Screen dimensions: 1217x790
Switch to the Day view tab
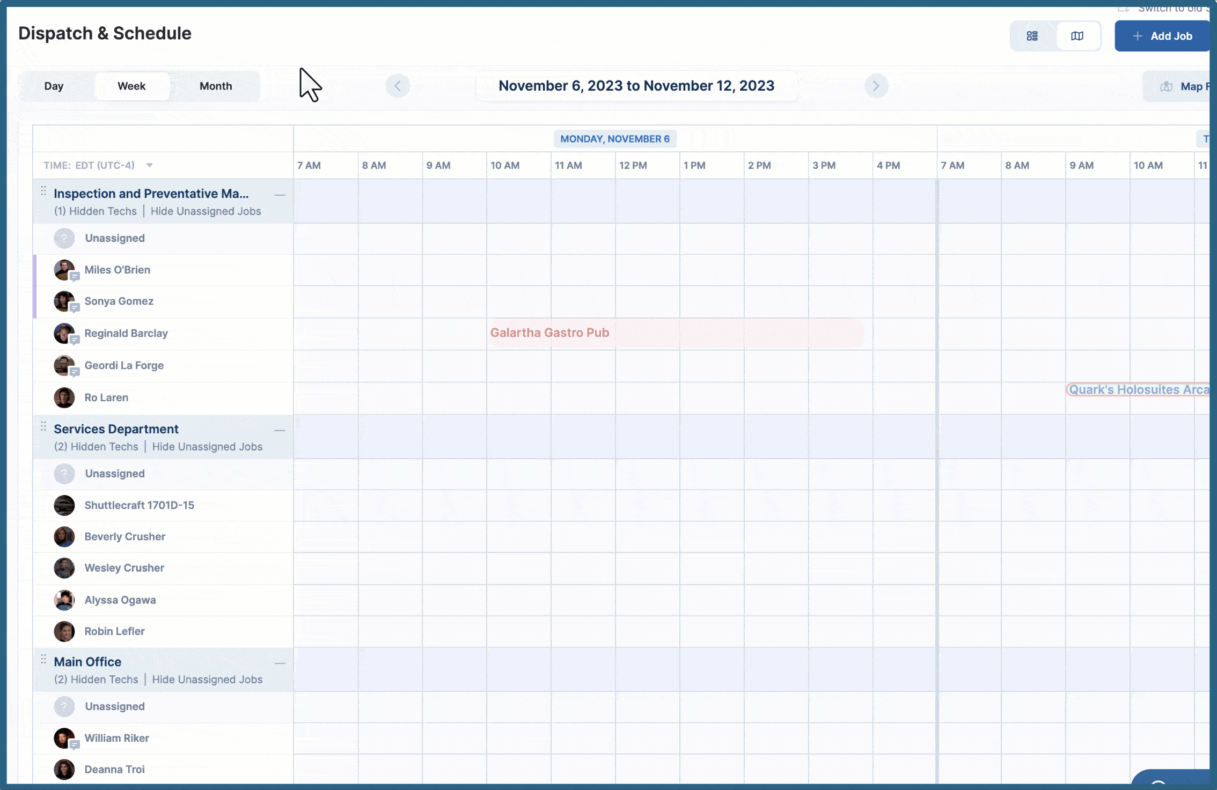54,86
